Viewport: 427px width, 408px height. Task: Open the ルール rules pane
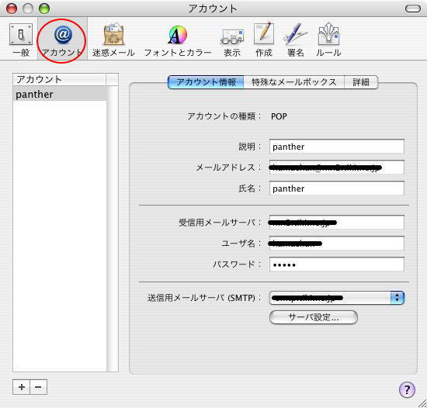click(x=328, y=40)
